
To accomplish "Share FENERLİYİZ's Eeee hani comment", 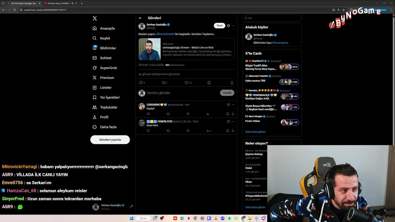I will pos(233,131).
